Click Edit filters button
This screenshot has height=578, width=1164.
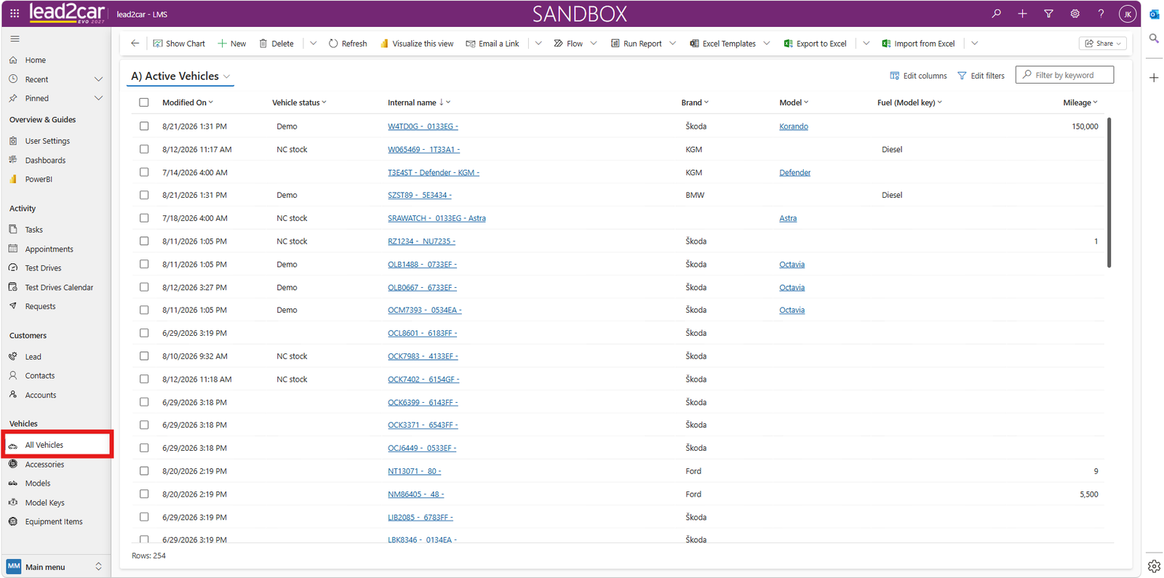pyautogui.click(x=981, y=76)
